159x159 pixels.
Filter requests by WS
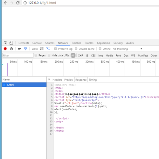pyautogui.click(x=133, y=56)
